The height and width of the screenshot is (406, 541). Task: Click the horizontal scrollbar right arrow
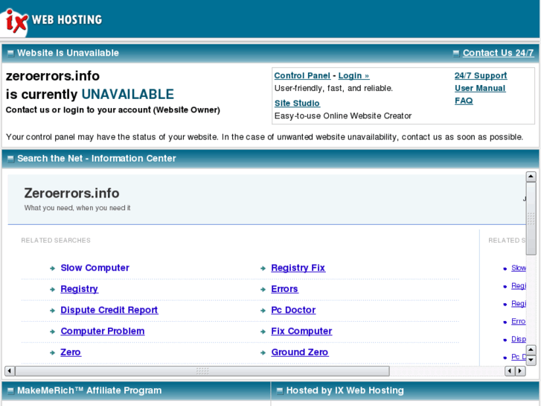pyautogui.click(x=520, y=371)
